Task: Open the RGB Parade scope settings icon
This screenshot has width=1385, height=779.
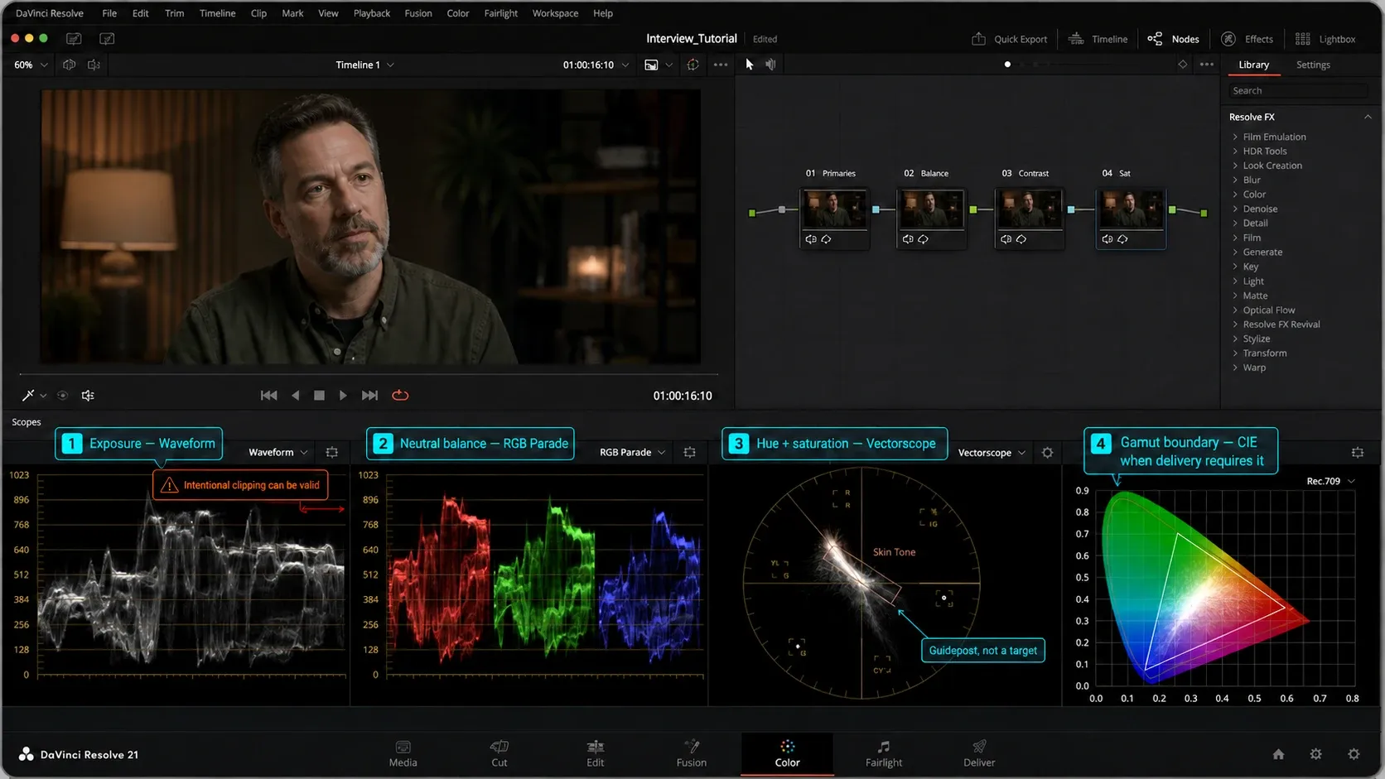Action: point(689,452)
